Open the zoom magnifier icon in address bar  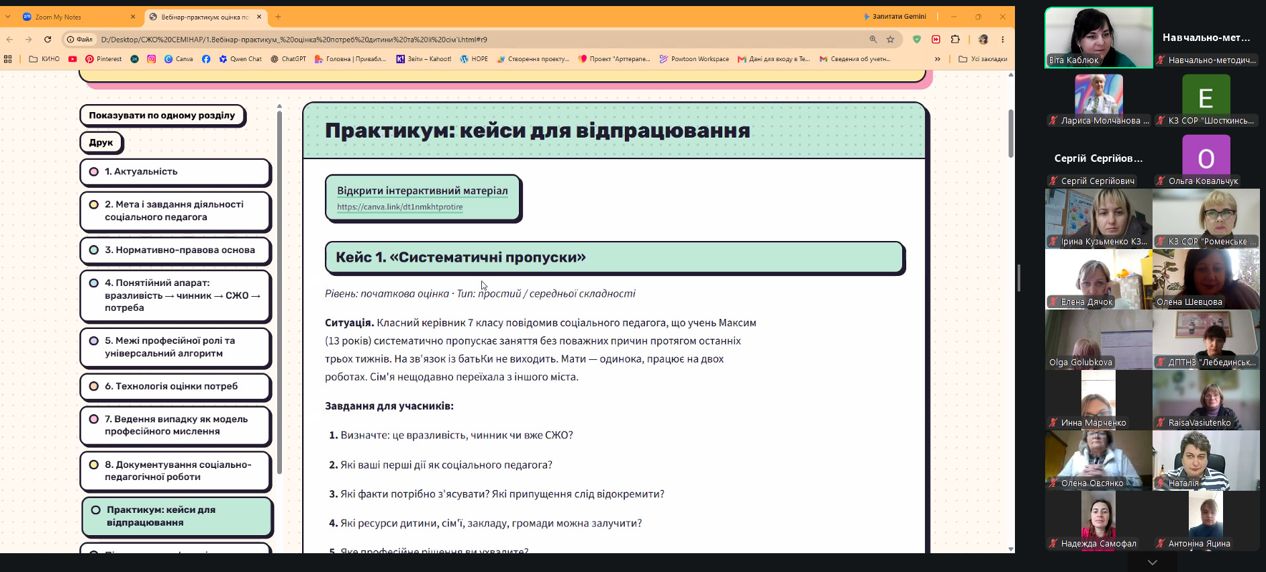click(x=873, y=40)
